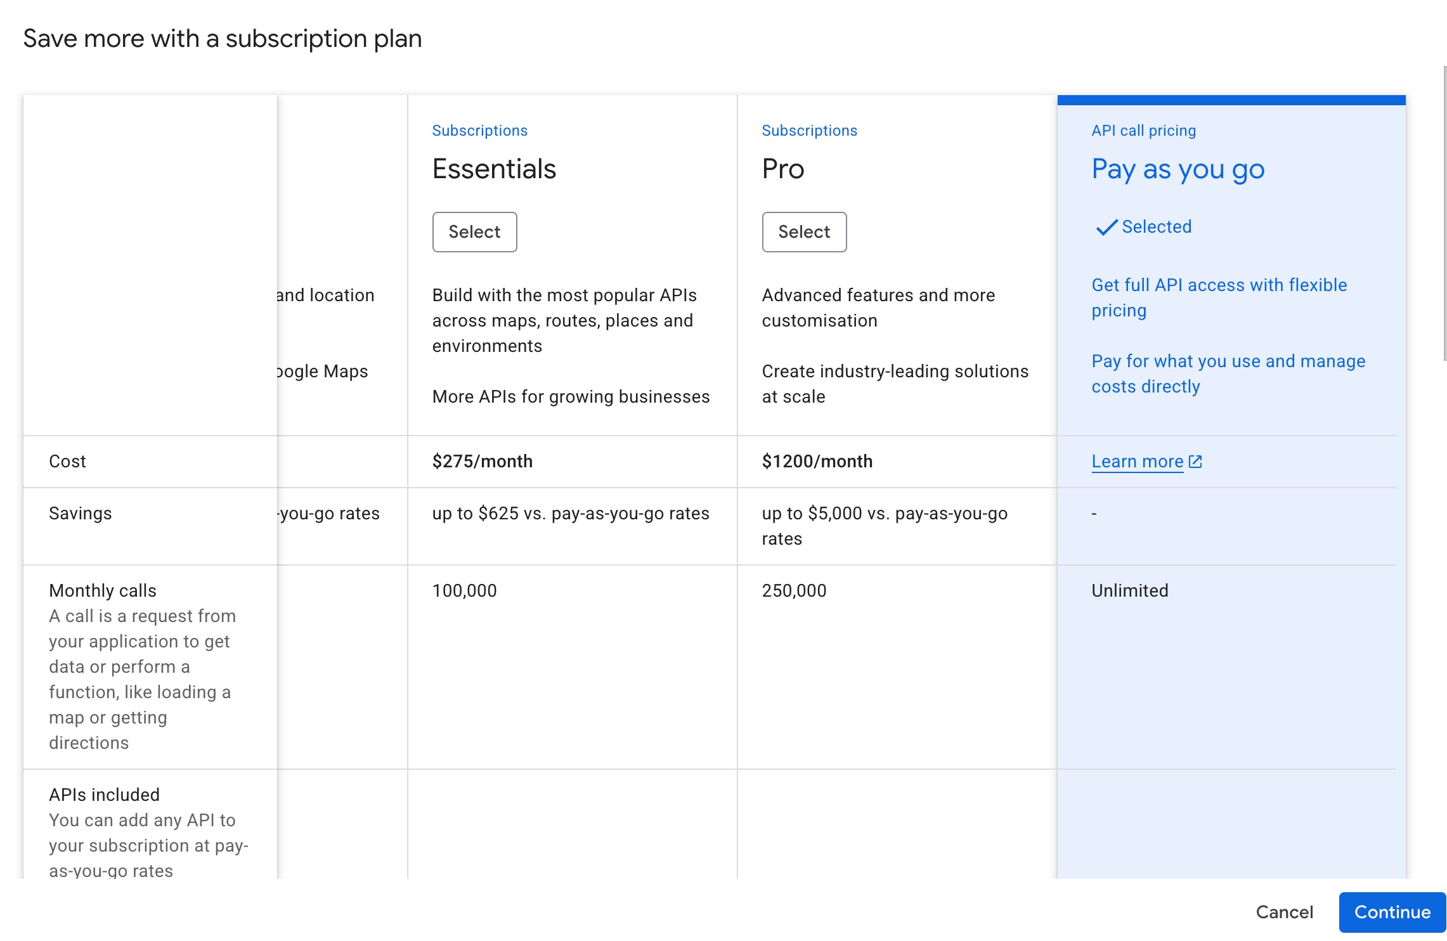1447x941 pixels.
Task: Click the $275/month cost cell
Action: tap(482, 462)
